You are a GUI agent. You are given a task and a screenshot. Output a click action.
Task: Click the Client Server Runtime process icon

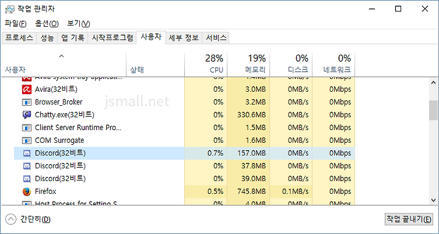click(x=27, y=128)
